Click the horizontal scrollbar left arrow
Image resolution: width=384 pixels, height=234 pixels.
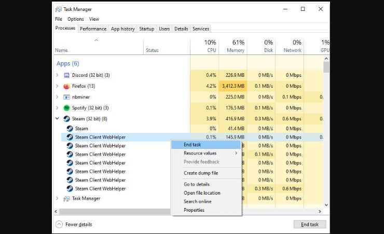(x=56, y=211)
